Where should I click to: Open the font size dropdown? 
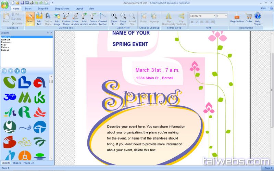pyautogui.click(x=226, y=16)
